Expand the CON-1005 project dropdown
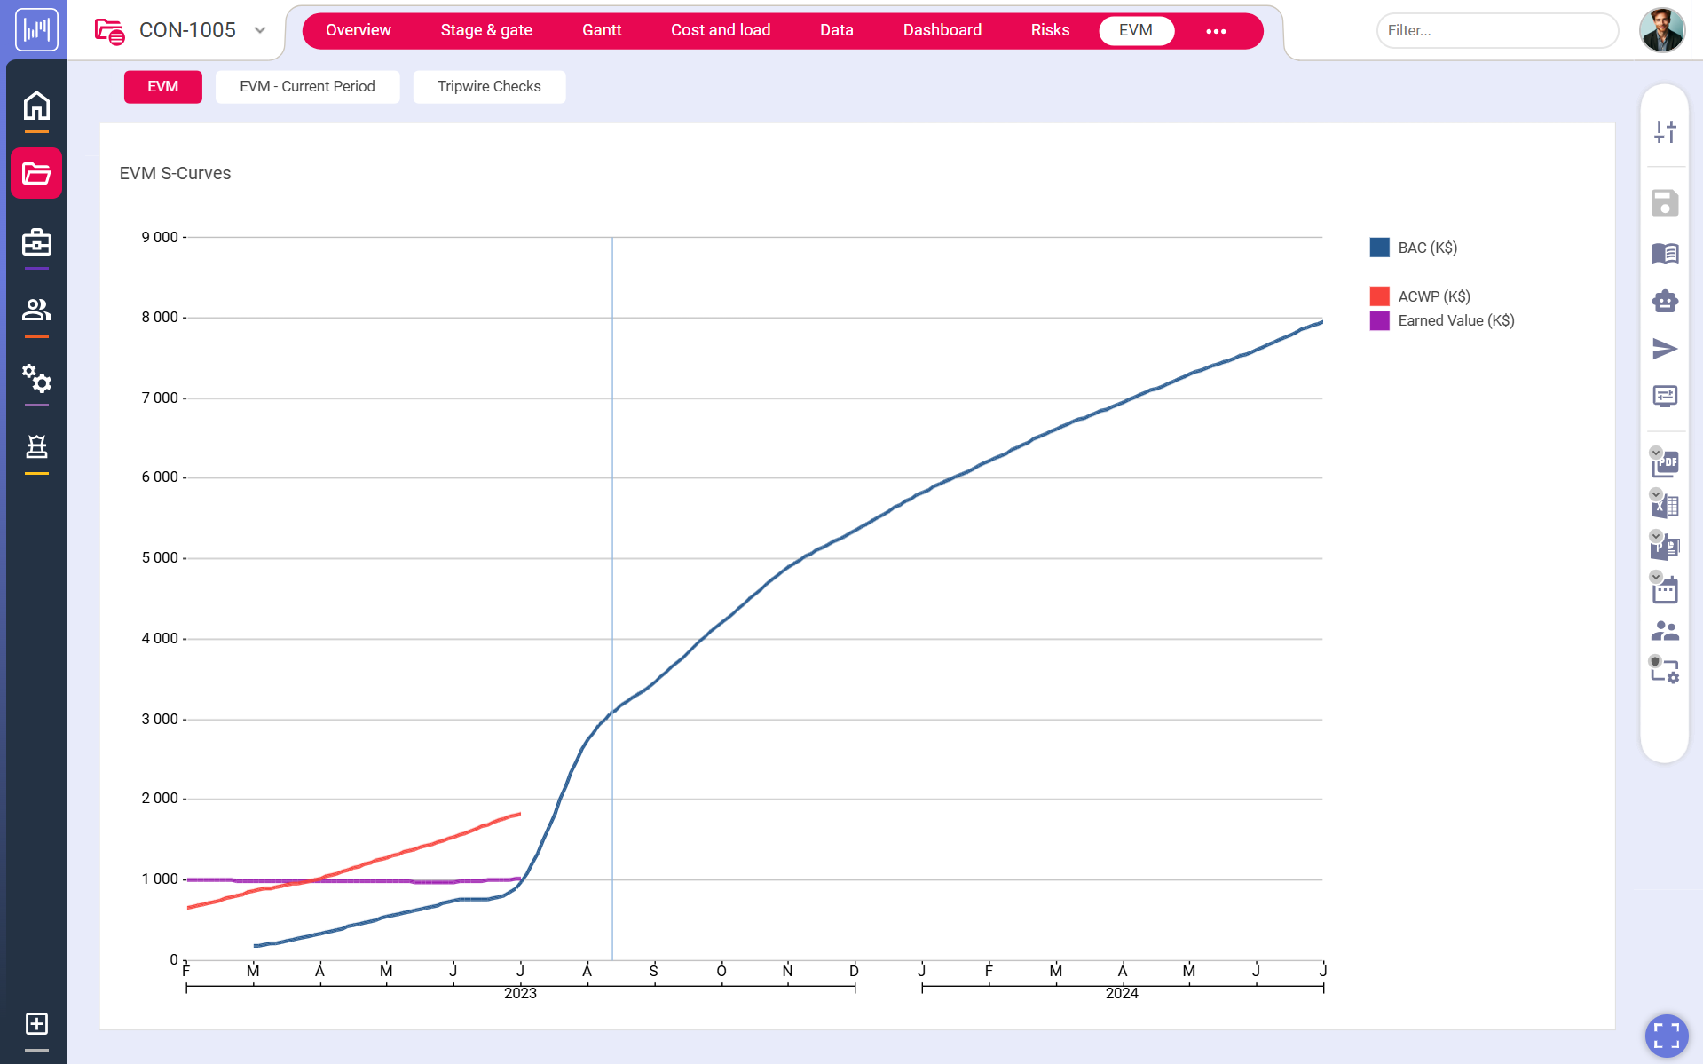Screen dimensions: 1703x1064 click(260, 30)
